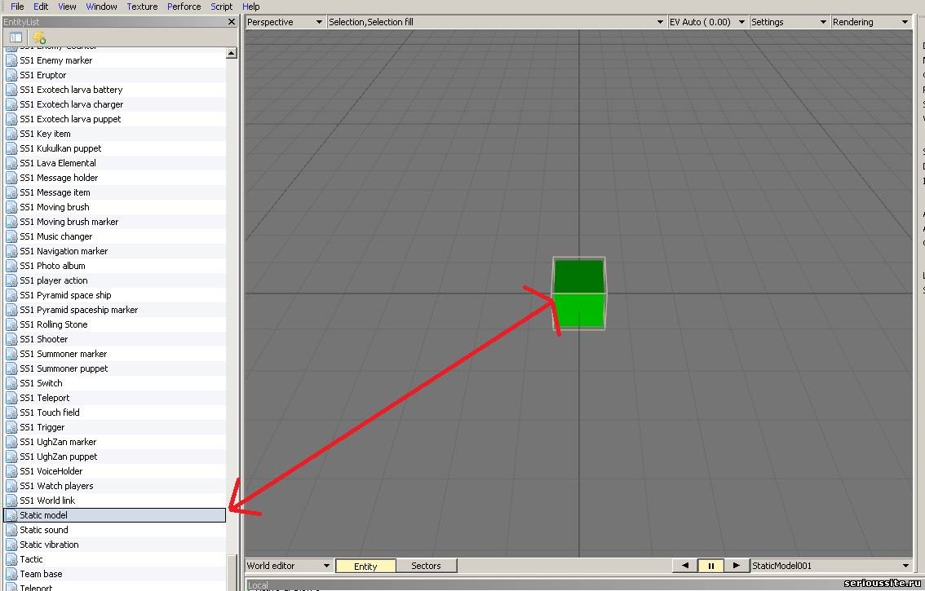
Task: Click the icon beside SS1 Eruptor
Action: (x=11, y=75)
